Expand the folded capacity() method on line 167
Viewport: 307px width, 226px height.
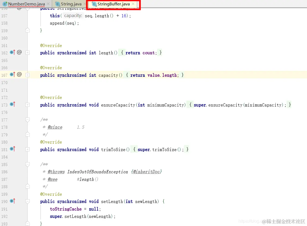(28, 75)
